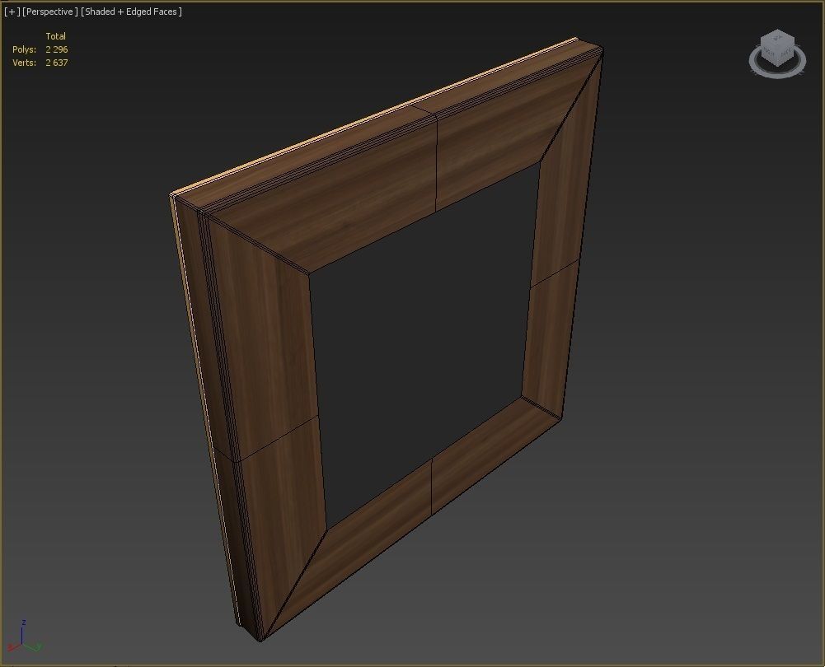Click the Verts count value 2 637
The image size is (825, 667).
click(x=56, y=63)
